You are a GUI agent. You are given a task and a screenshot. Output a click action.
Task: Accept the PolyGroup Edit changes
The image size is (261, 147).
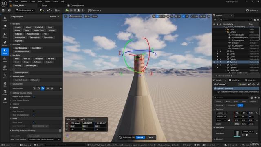pyautogui.click(x=140, y=138)
